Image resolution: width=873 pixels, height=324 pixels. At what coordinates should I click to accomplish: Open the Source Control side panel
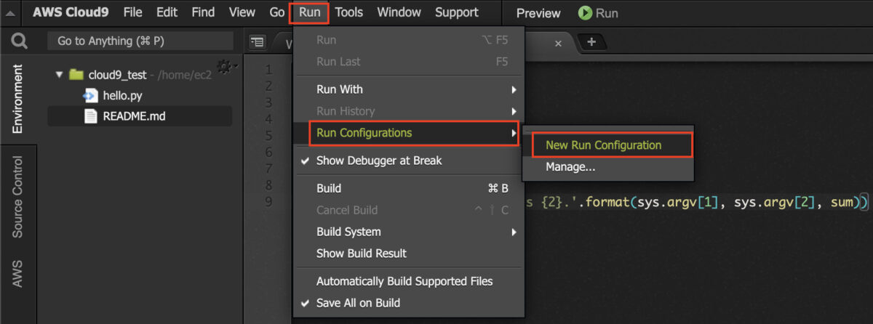click(18, 197)
